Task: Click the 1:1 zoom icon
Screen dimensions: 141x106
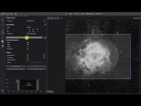Action: tap(58, 18)
